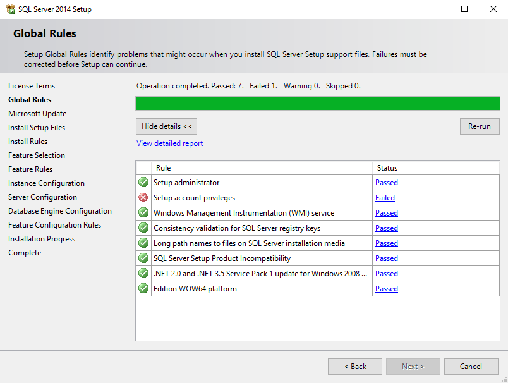Go to previous page with Back button
The width and height of the screenshot is (508, 383).
tap(354, 367)
